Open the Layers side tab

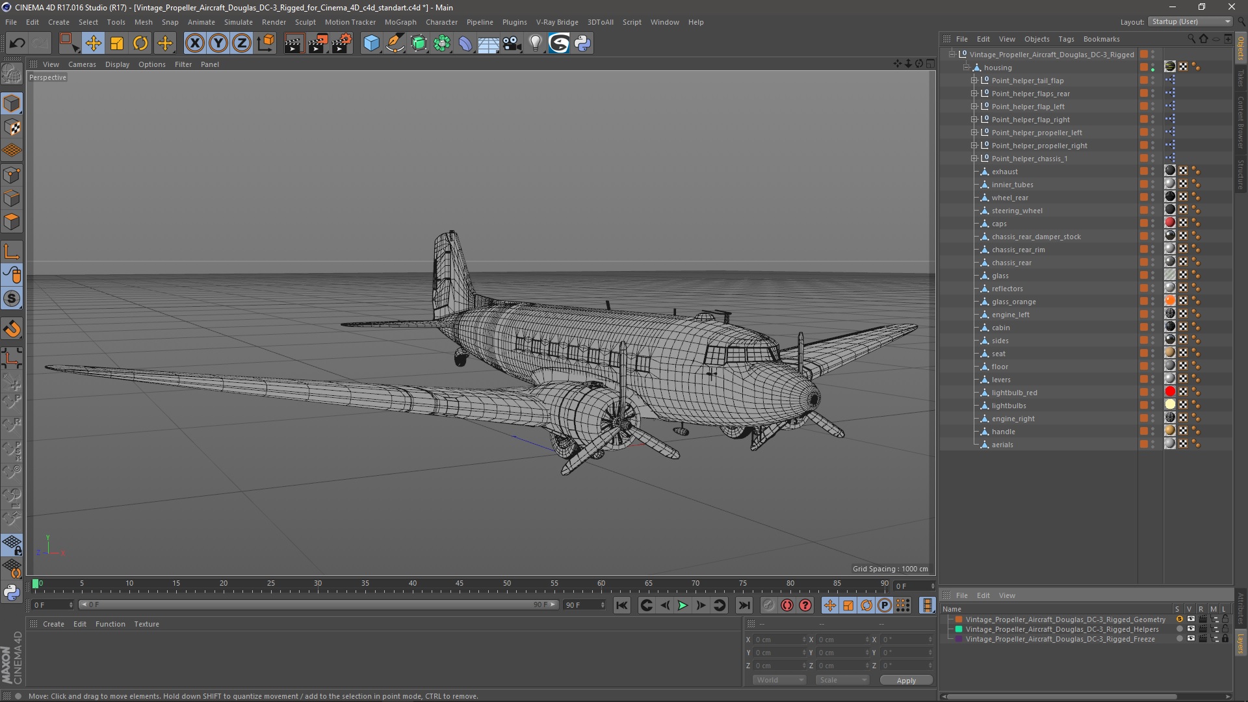[x=1241, y=643]
